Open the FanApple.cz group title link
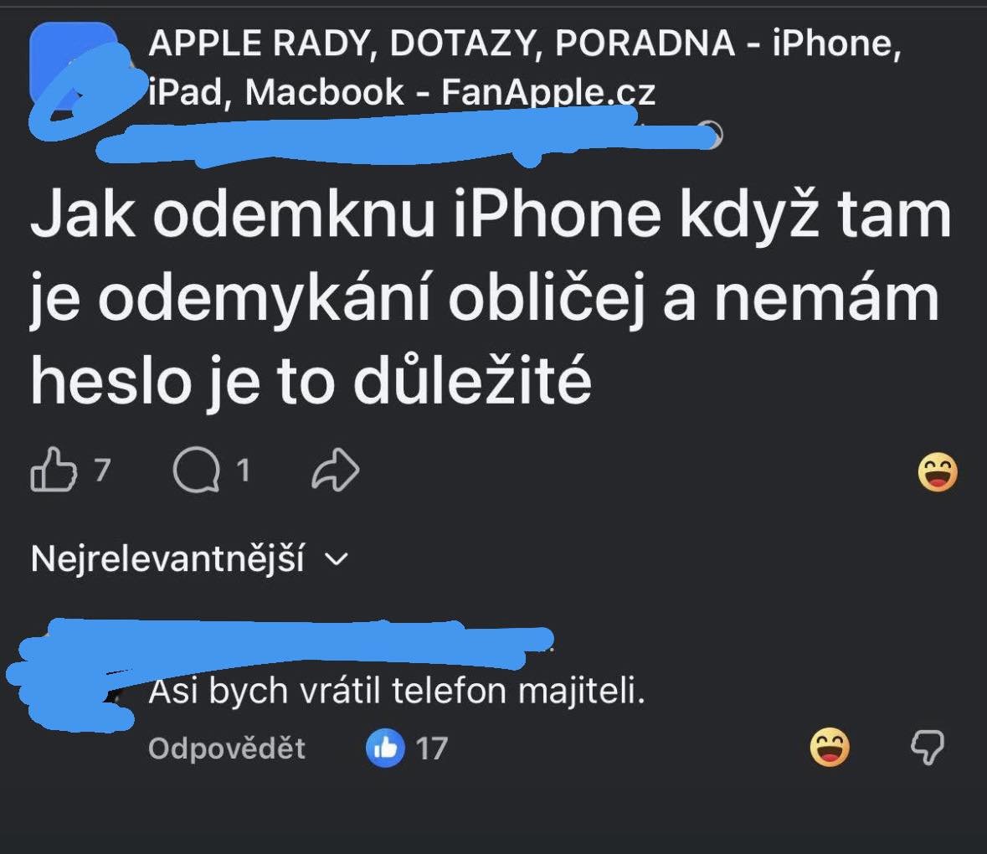The image size is (987, 854). [526, 67]
